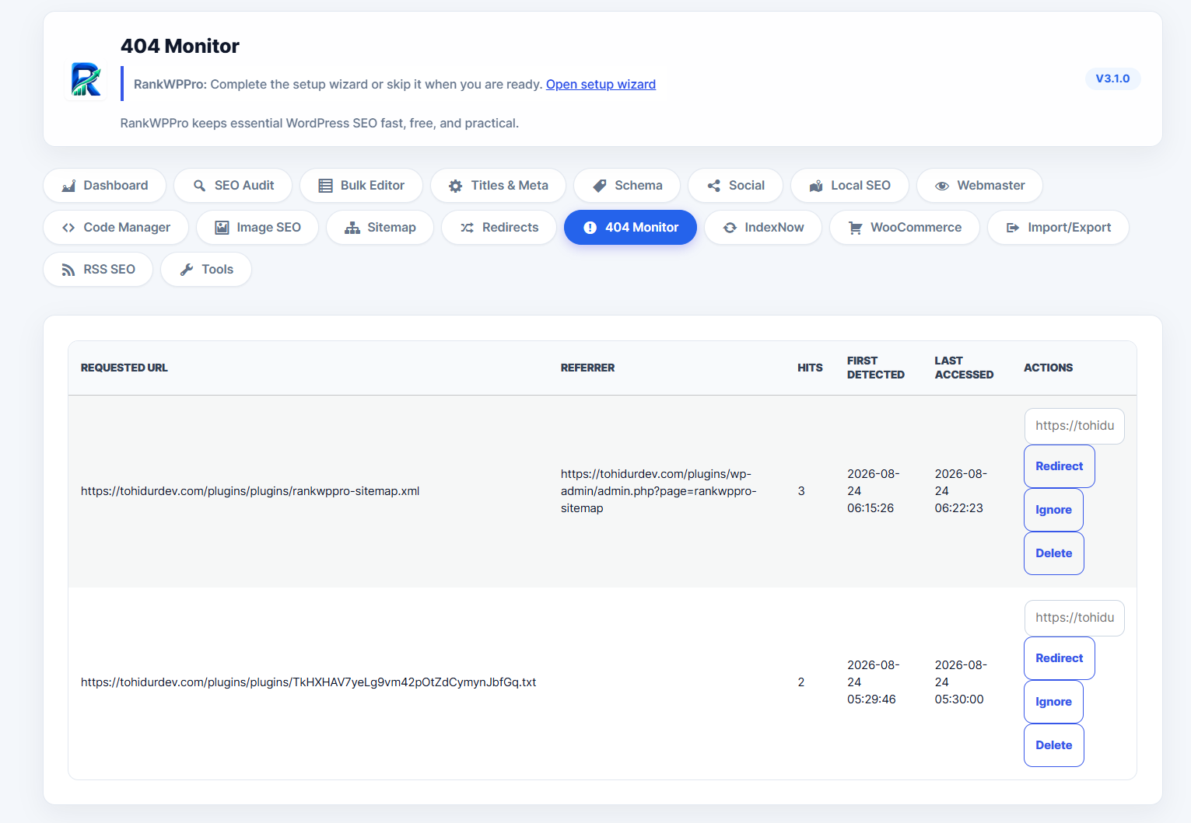Open the Dashboard tab
The image size is (1191, 823).
click(105, 186)
